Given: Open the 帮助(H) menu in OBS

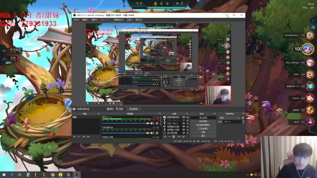Looking at the screenshot, I should tap(139, 20).
